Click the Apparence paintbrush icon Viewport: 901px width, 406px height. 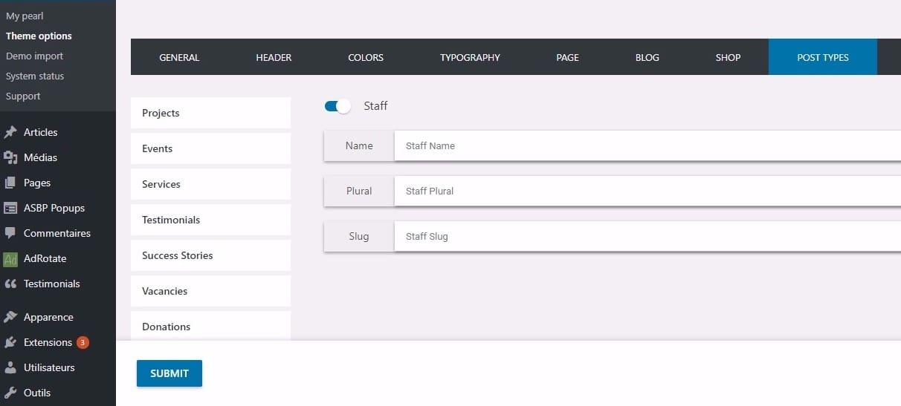point(10,317)
